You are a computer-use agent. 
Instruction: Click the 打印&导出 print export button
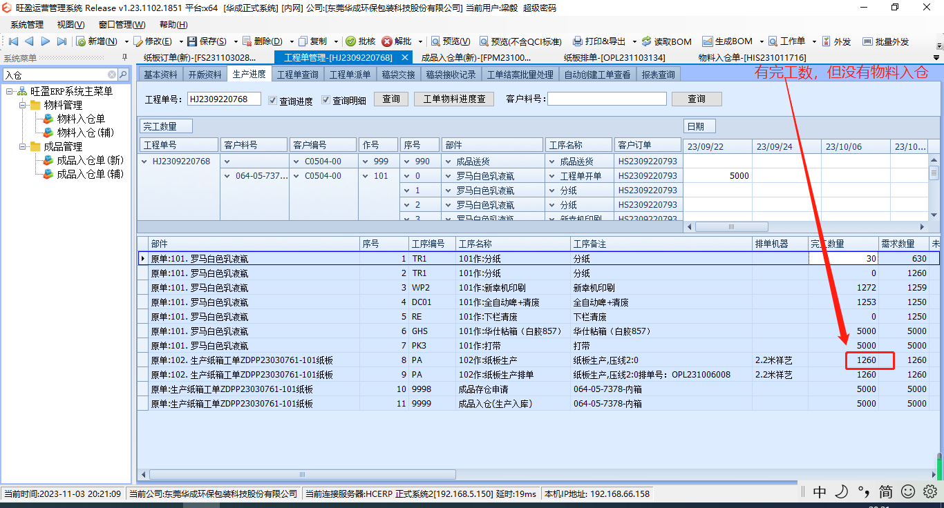(x=599, y=41)
